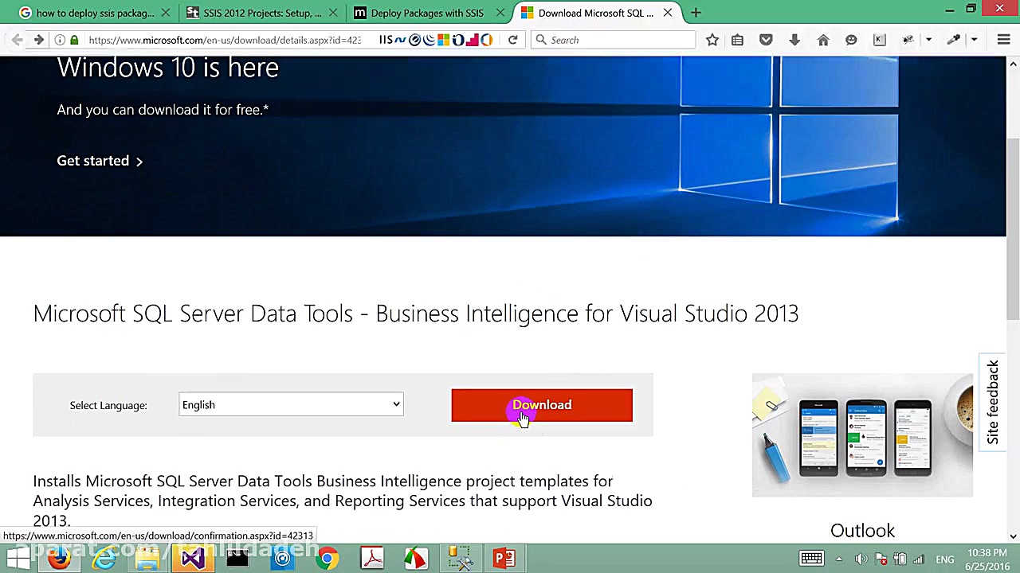Open the Site feedback side tab
Screen dimensions: 1020x573
click(992, 402)
